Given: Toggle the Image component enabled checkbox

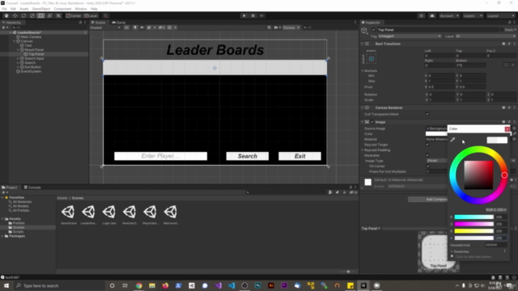Looking at the screenshot, I should (x=372, y=122).
